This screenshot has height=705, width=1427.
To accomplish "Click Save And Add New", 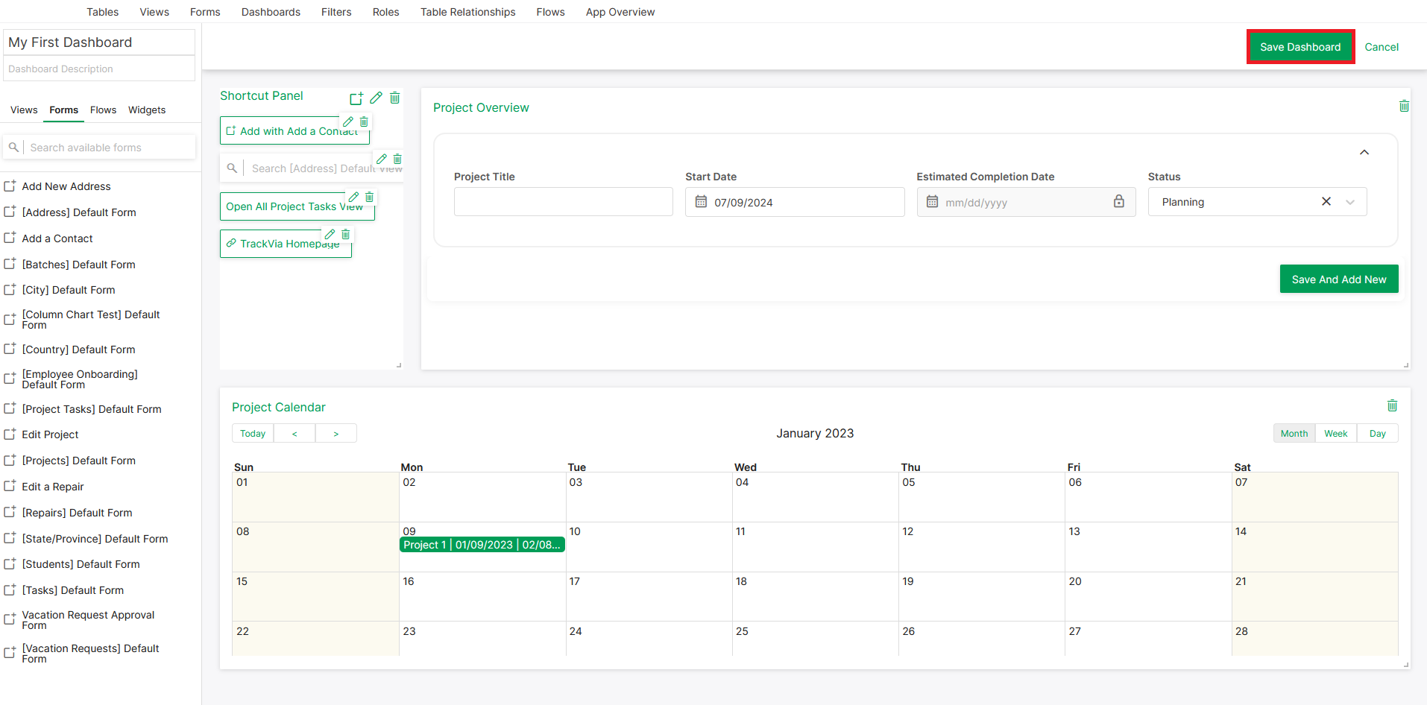I will coord(1338,279).
